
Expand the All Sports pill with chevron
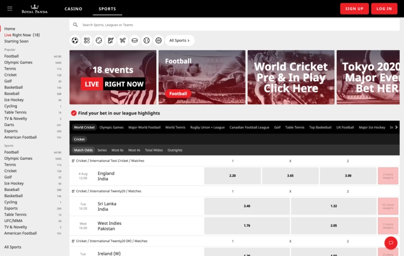[x=179, y=40]
